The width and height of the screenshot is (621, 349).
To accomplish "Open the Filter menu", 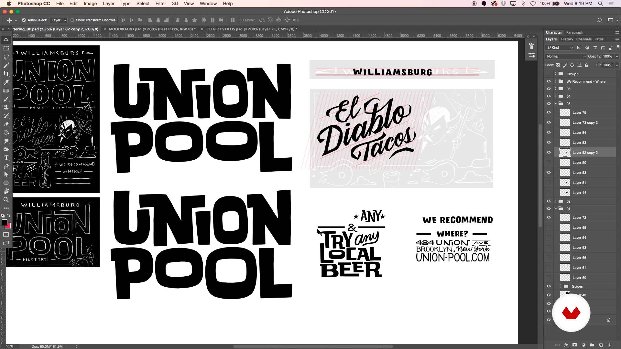I will 160,4.
